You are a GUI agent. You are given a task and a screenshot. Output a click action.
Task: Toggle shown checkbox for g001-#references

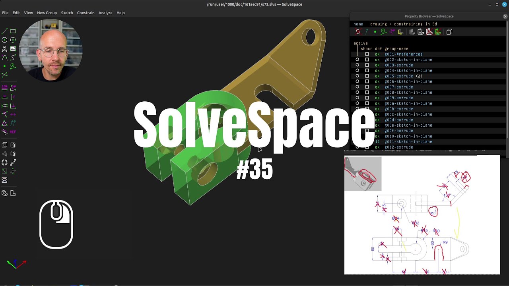(367, 54)
